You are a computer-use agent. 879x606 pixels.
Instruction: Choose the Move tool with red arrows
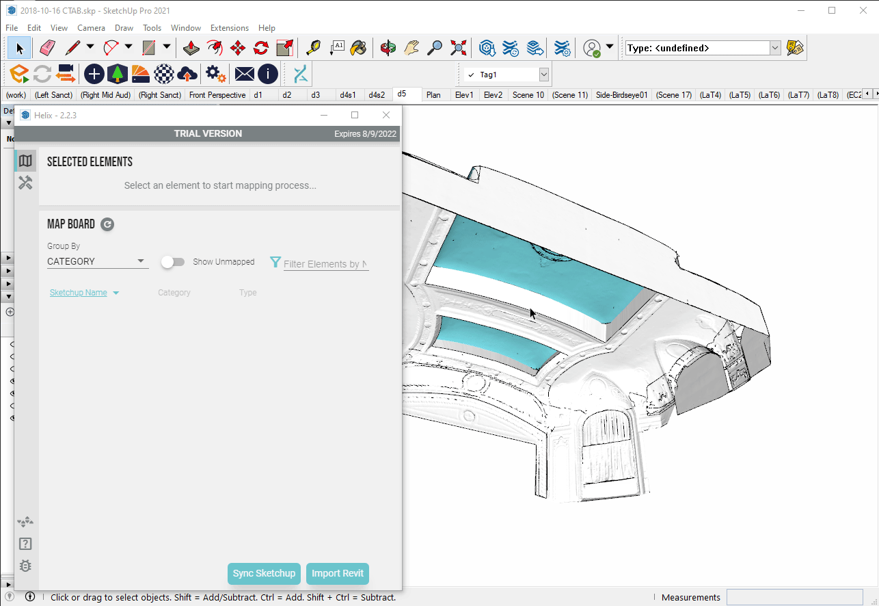238,48
